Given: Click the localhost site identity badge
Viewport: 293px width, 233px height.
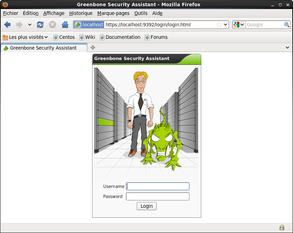Looking at the screenshot, I should tap(89, 25).
